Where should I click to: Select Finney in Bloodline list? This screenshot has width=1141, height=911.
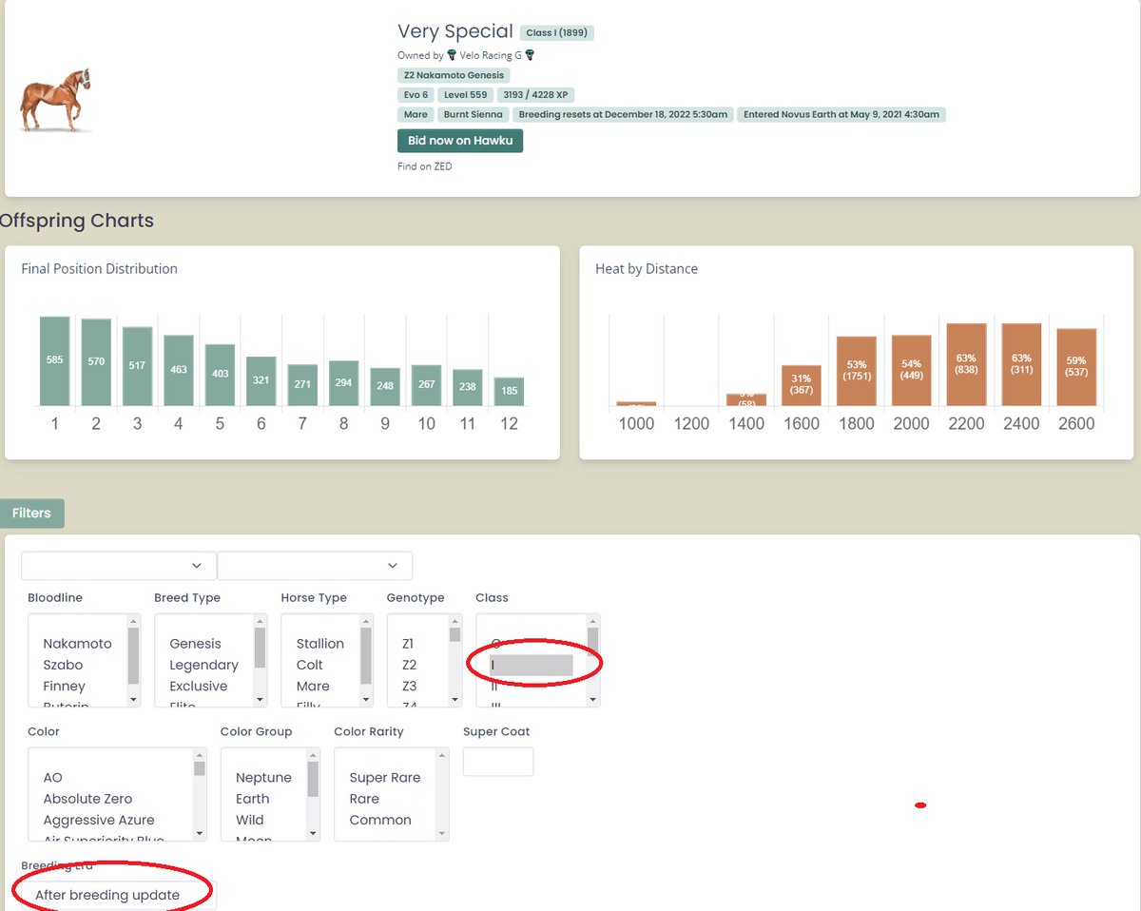64,686
